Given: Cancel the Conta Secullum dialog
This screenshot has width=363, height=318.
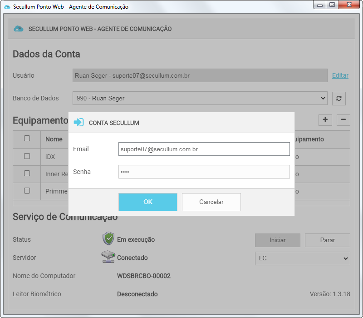Looking at the screenshot, I should [x=211, y=202].
